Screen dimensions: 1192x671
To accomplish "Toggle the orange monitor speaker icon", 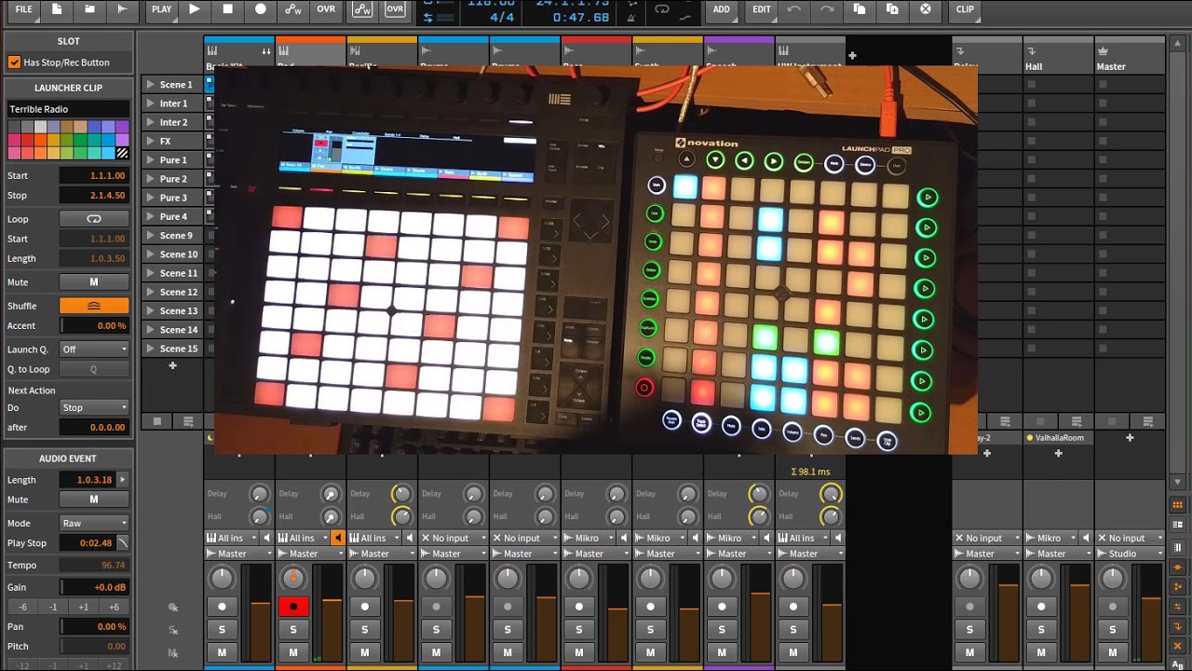I will (337, 538).
